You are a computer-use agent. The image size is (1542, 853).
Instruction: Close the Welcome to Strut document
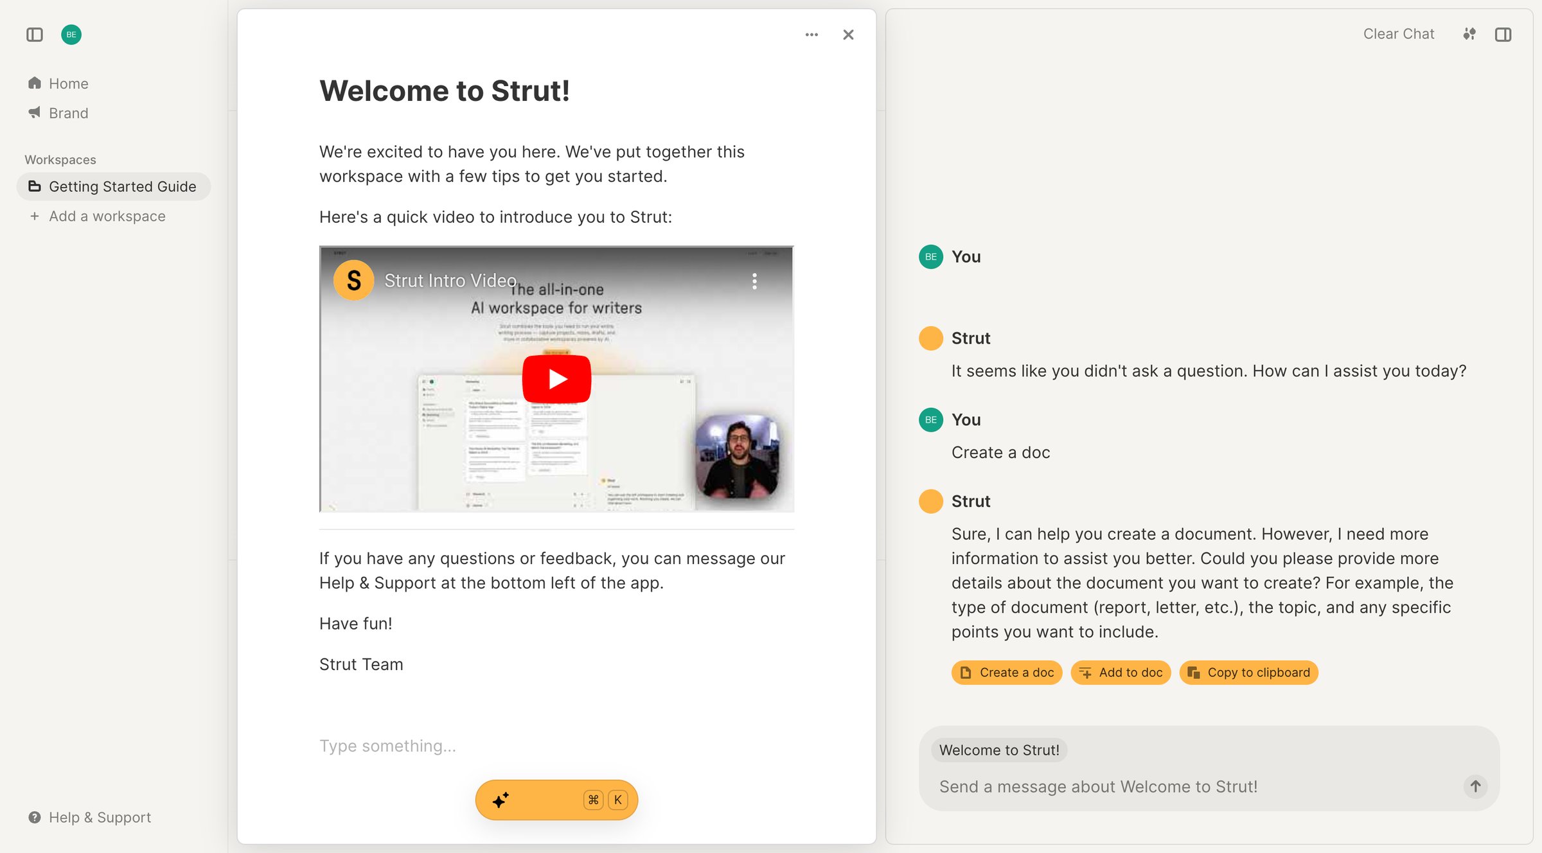(848, 35)
